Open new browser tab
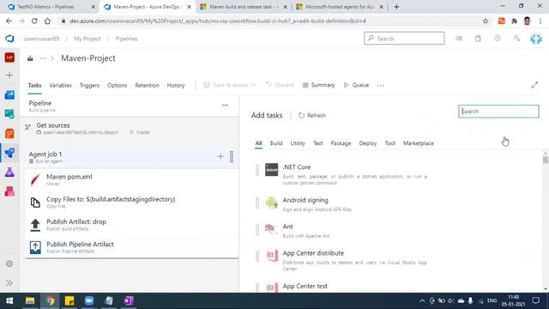 click(x=396, y=7)
